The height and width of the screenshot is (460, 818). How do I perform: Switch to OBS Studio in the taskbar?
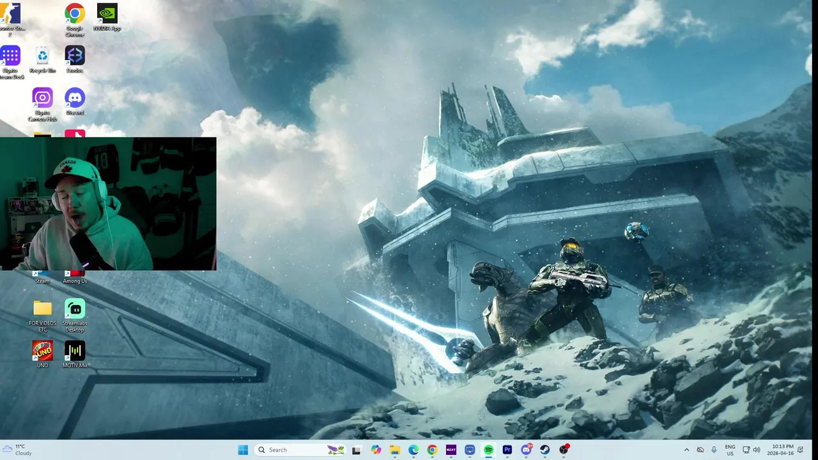[x=564, y=450]
